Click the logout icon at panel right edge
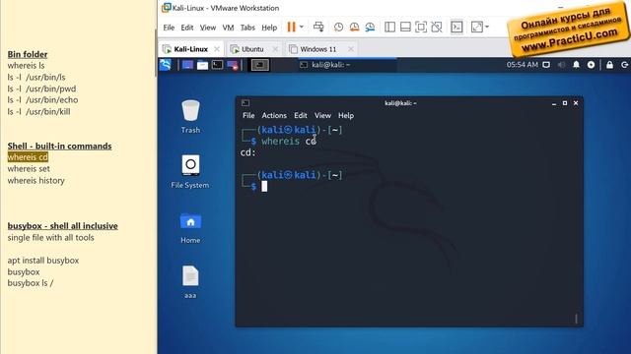 coord(624,65)
